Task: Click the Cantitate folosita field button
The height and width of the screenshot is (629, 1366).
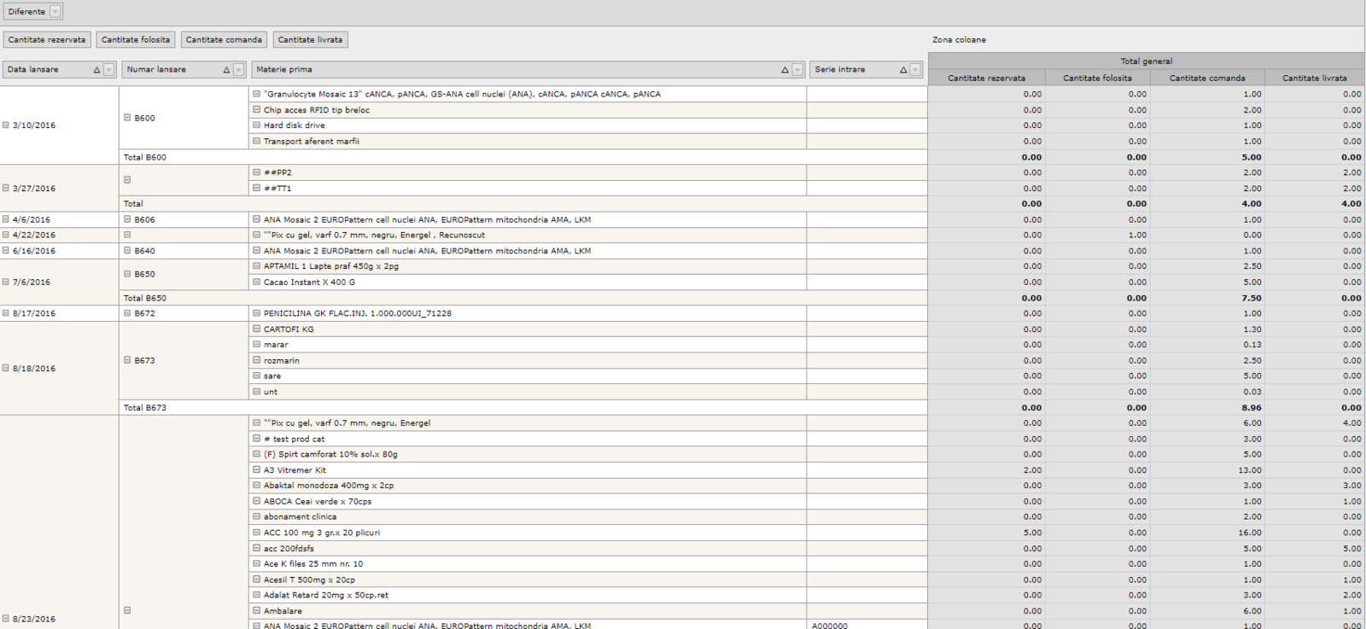Action: click(136, 40)
